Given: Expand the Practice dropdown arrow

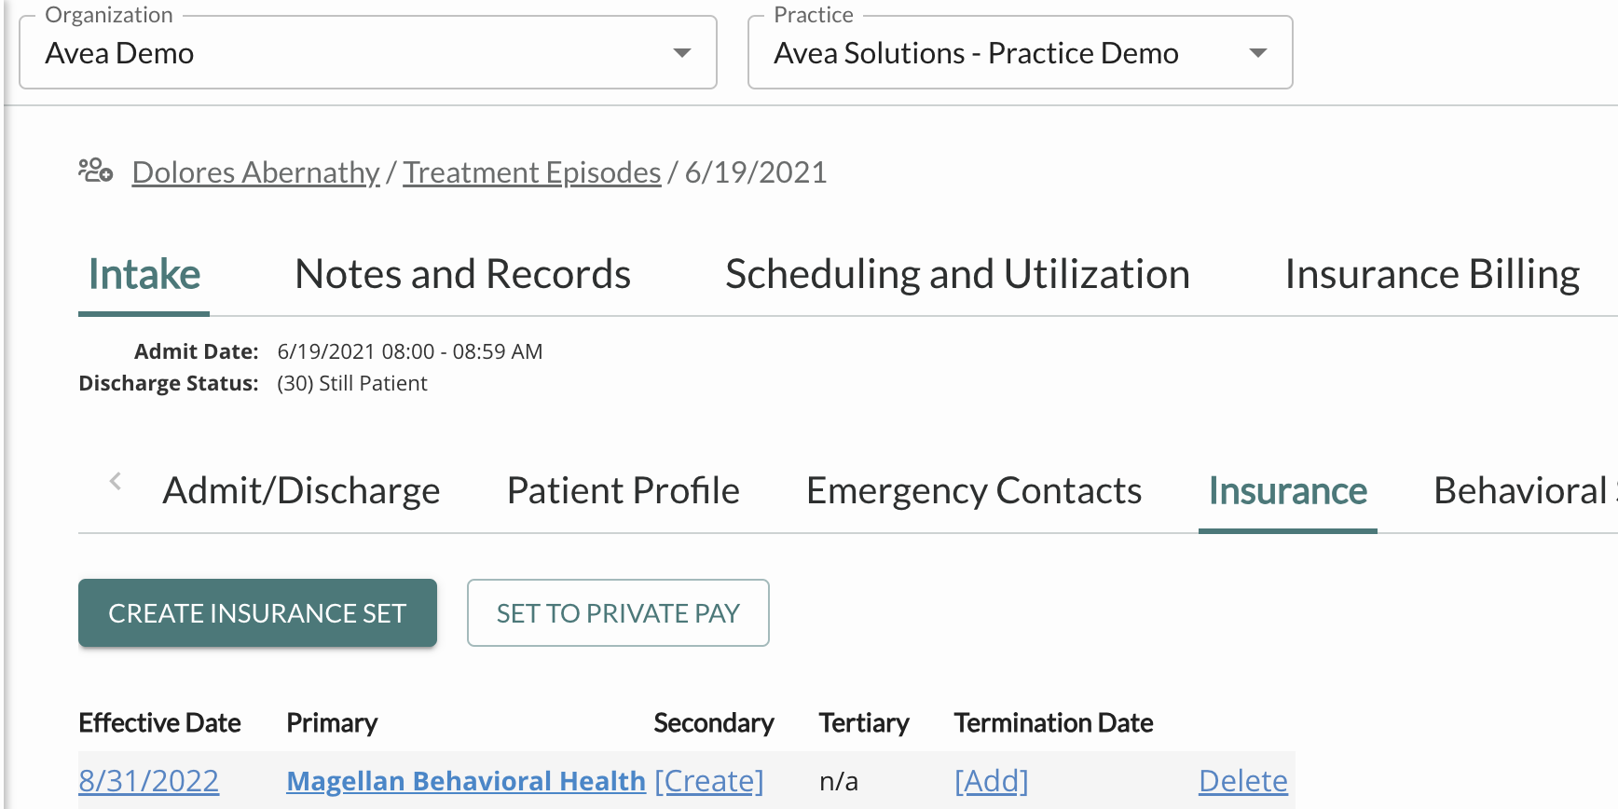Looking at the screenshot, I should click(1257, 53).
